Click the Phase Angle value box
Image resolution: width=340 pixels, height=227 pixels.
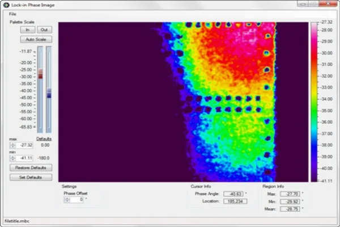click(x=233, y=194)
